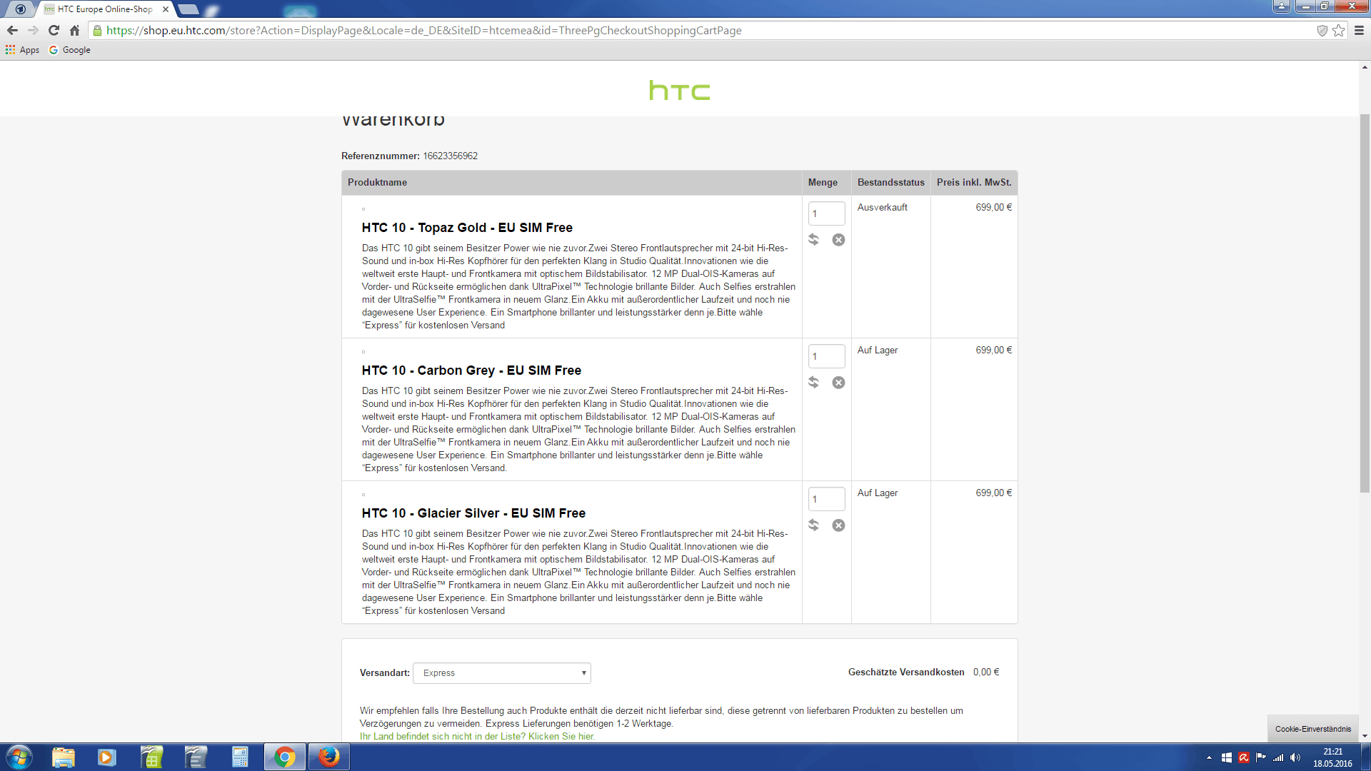The height and width of the screenshot is (771, 1371).
Task: Click the 699,00 € price of Topaz Gold
Action: [993, 208]
